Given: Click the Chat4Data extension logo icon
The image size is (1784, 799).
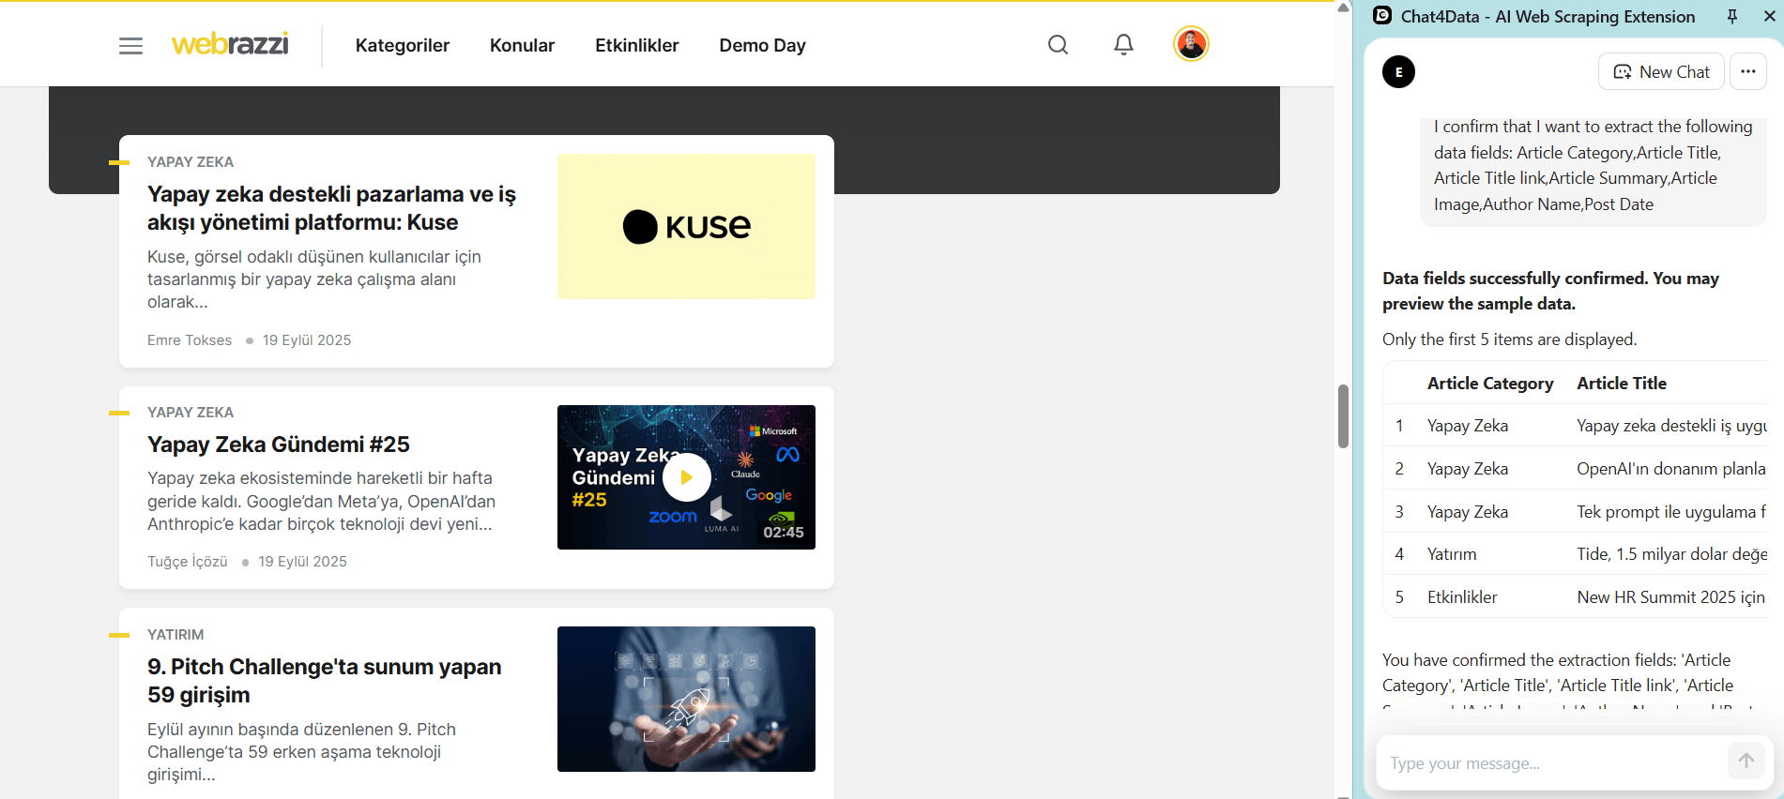Looking at the screenshot, I should [x=1382, y=16].
